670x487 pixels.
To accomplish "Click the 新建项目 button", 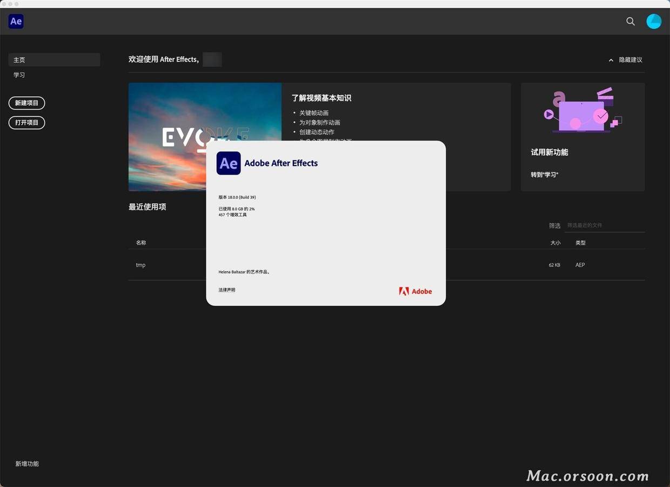I will (26, 103).
